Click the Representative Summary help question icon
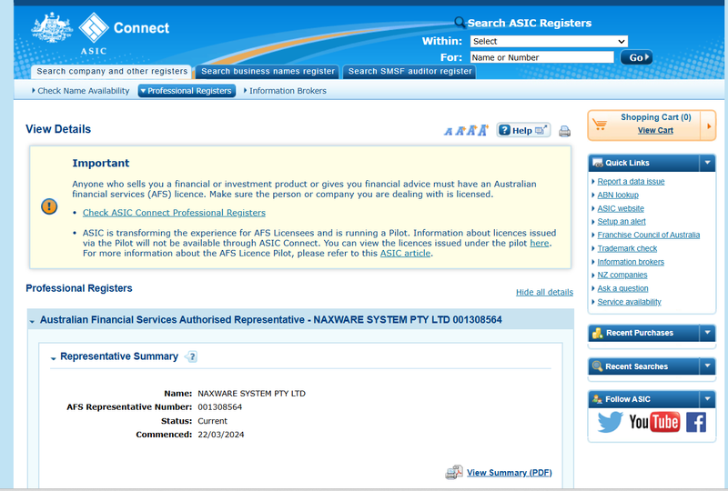This screenshot has width=728, height=491. click(x=192, y=356)
